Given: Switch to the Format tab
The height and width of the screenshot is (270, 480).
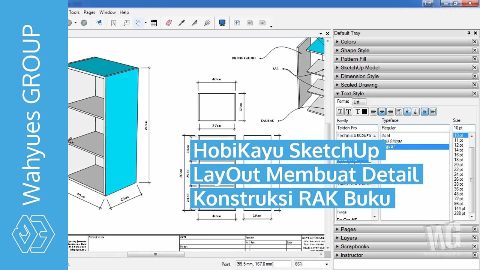Looking at the screenshot, I should 343,101.
